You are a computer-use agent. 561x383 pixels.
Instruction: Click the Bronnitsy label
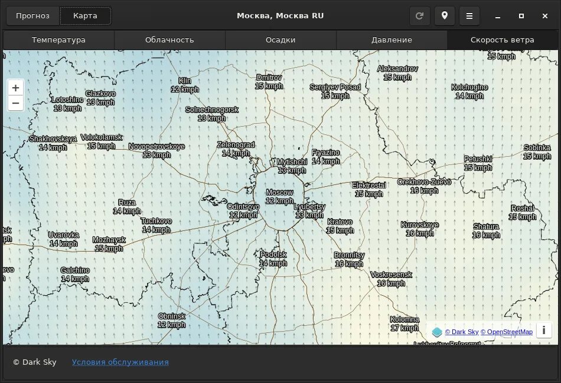pyautogui.click(x=349, y=259)
